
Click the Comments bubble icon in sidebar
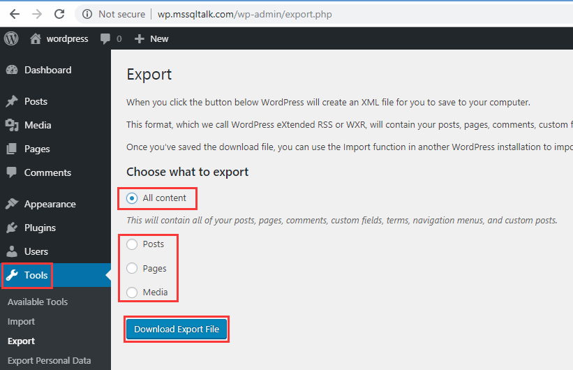pyautogui.click(x=12, y=172)
